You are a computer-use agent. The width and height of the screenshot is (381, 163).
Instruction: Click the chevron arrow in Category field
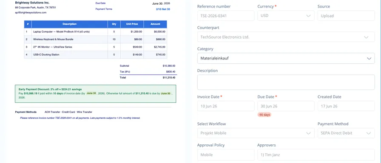(369, 59)
